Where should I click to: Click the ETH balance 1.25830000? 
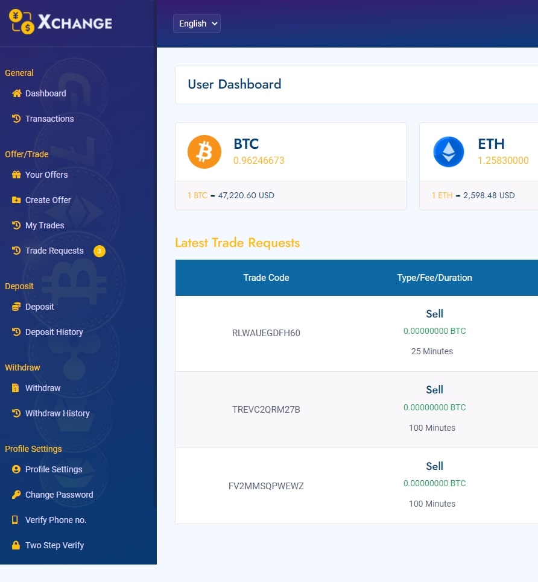(503, 160)
